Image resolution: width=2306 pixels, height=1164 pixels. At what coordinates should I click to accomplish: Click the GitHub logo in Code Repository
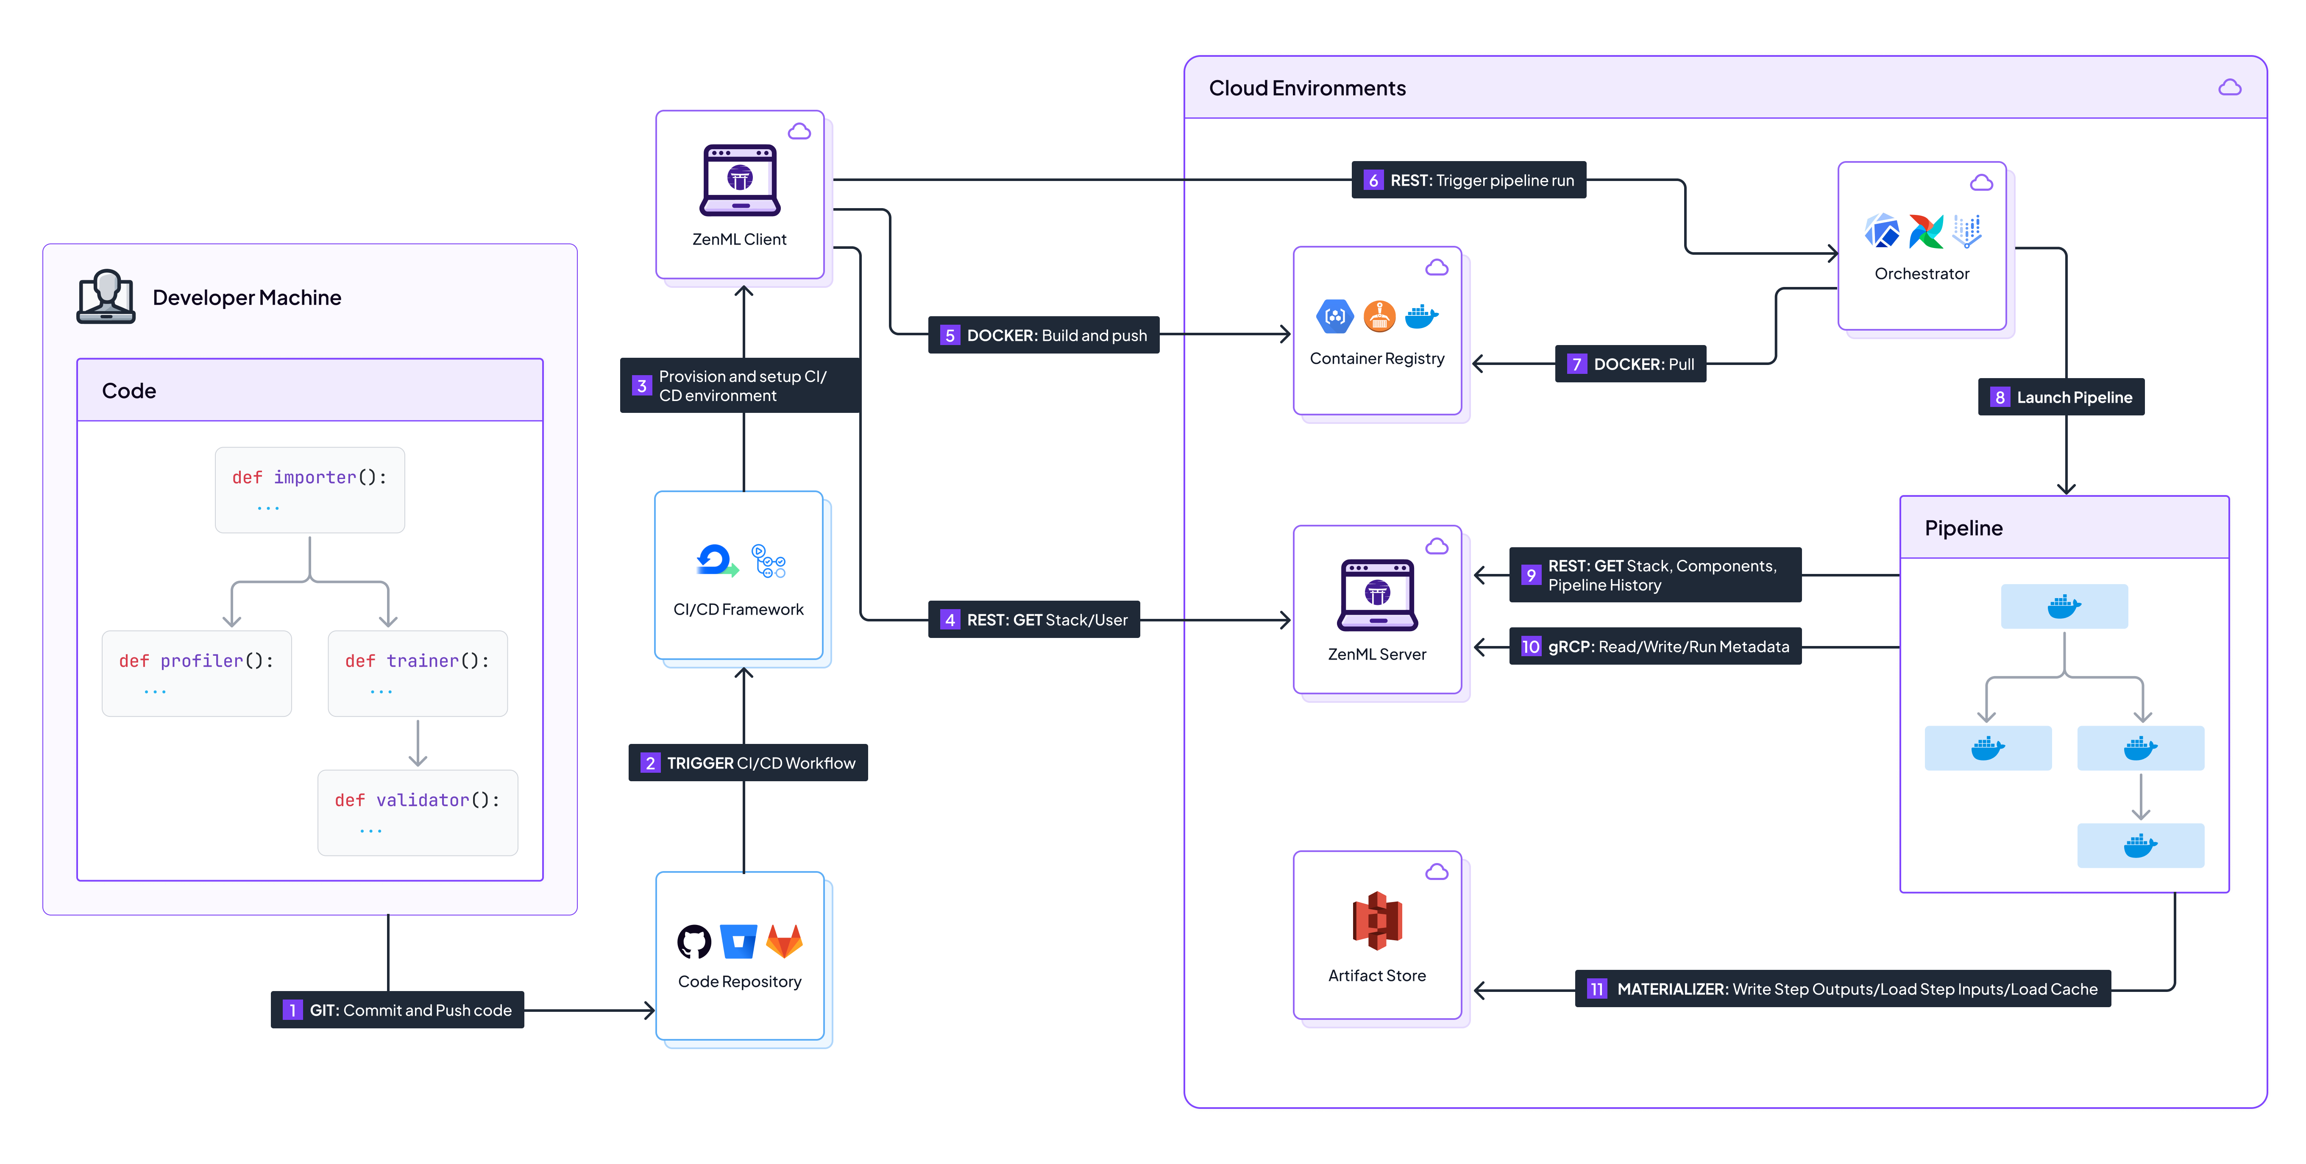[694, 941]
